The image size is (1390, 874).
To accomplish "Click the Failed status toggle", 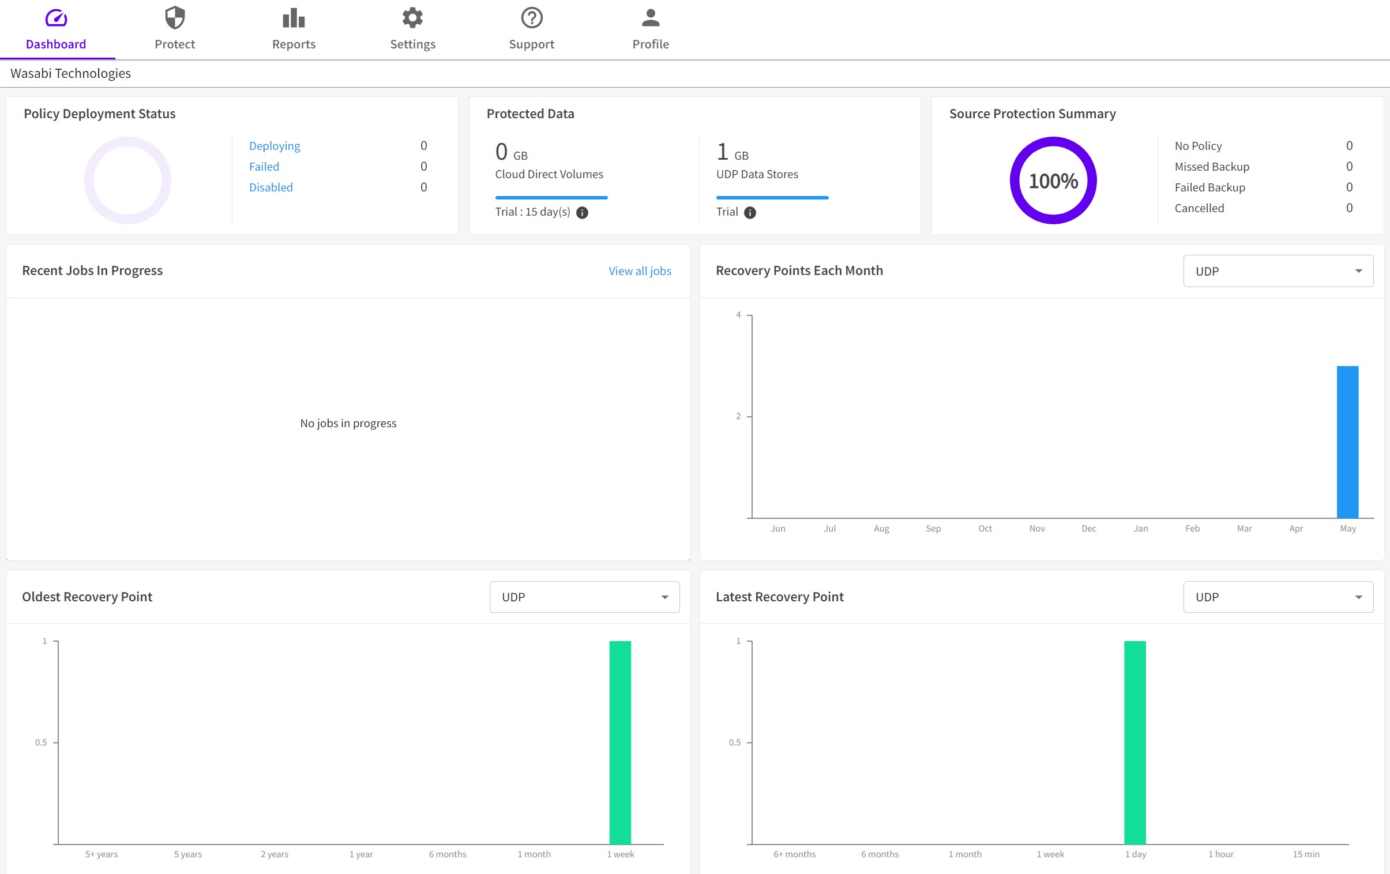I will pyautogui.click(x=264, y=166).
